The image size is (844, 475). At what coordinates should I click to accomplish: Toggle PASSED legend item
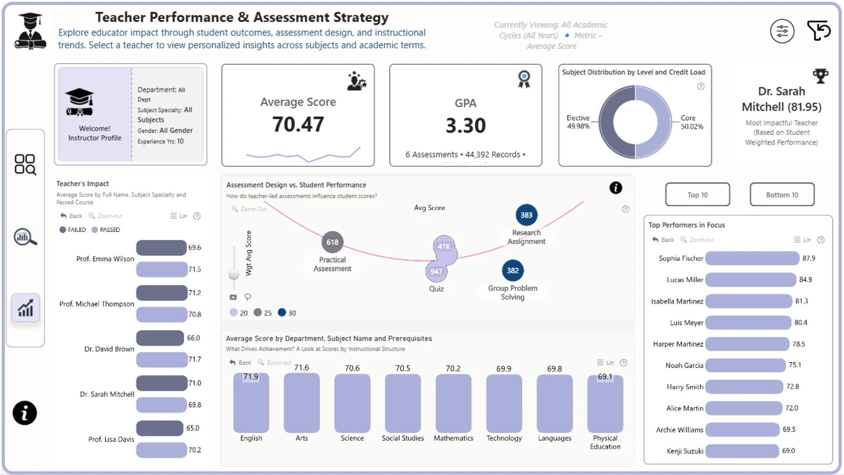point(105,230)
